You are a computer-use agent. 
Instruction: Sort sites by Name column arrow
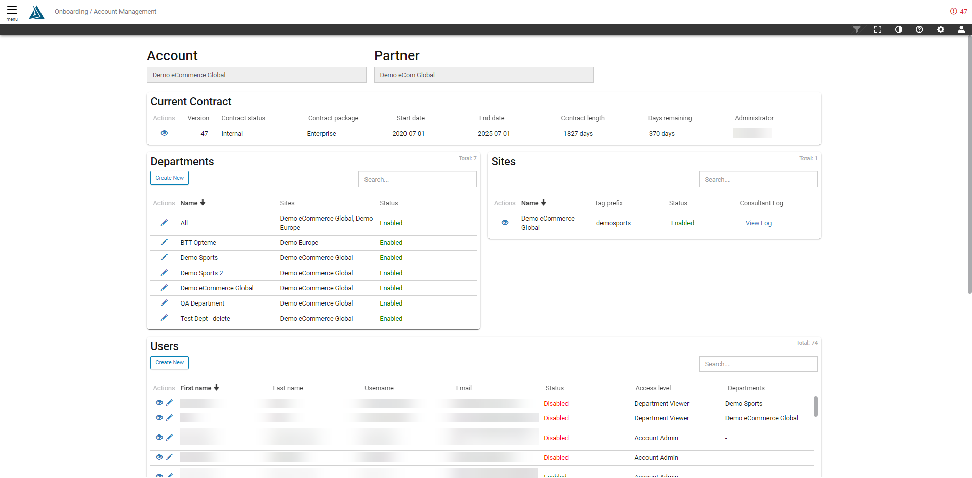pos(543,203)
